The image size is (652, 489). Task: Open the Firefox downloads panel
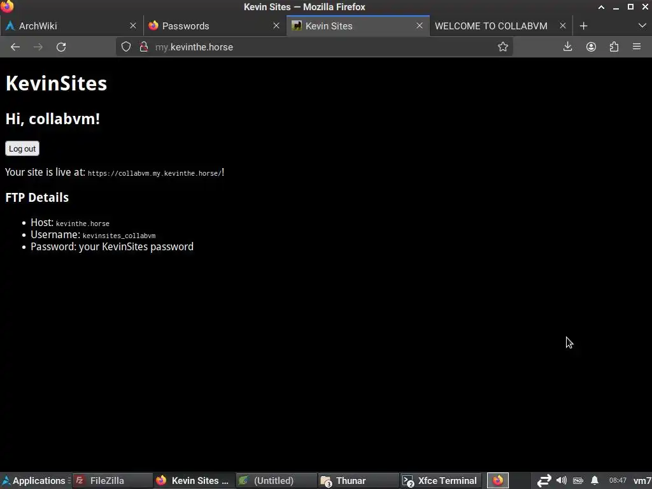[567, 47]
